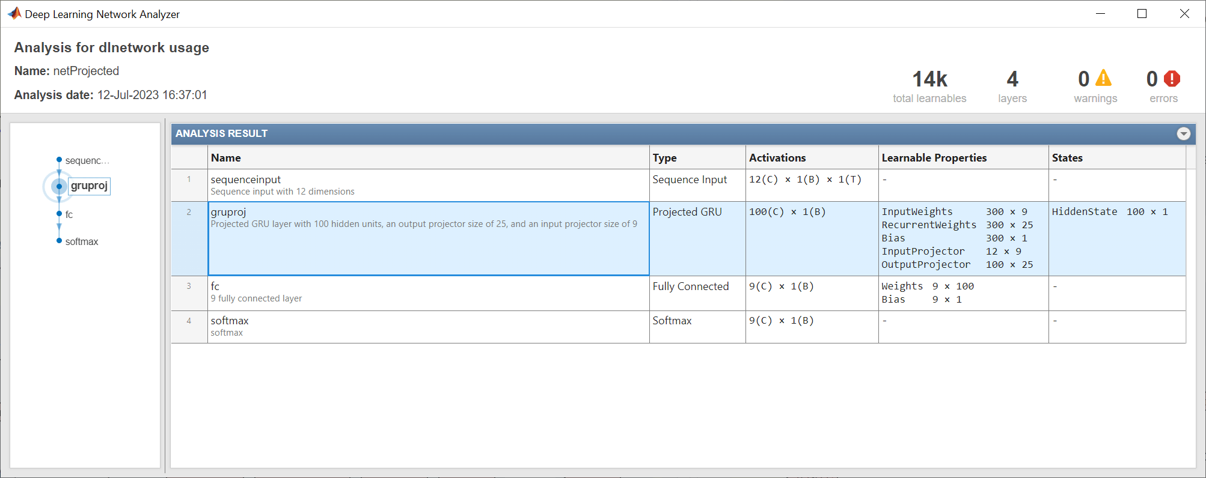Click the Learnable Properties column header
The height and width of the screenshot is (478, 1206).
(x=934, y=158)
